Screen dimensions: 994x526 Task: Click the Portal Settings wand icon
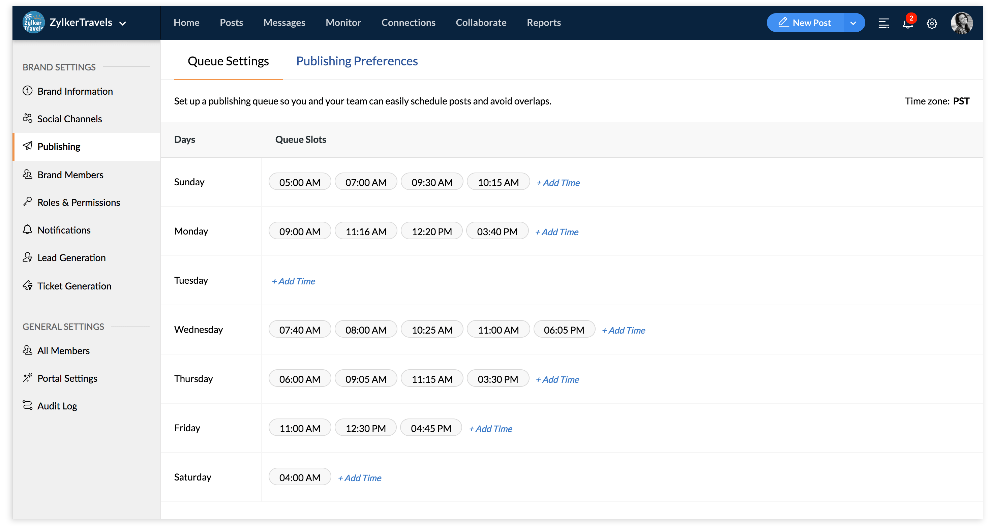[x=27, y=377]
